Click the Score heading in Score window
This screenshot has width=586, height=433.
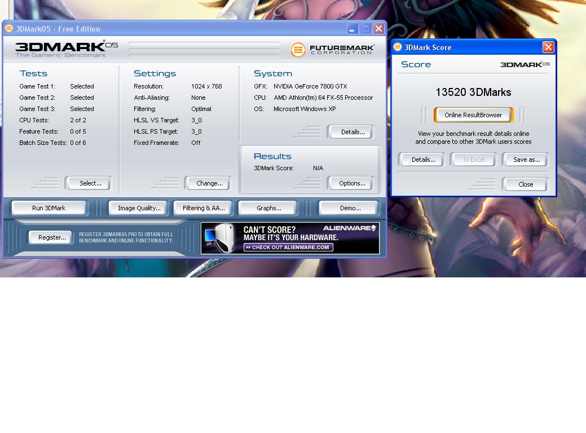pos(416,64)
